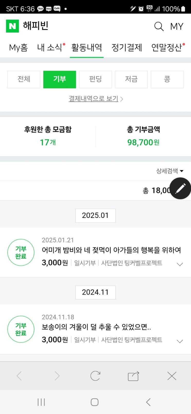The width and height of the screenshot is (191, 414).
Task: Expand 2025.01.21 donation details chevron
Action: [180, 264]
